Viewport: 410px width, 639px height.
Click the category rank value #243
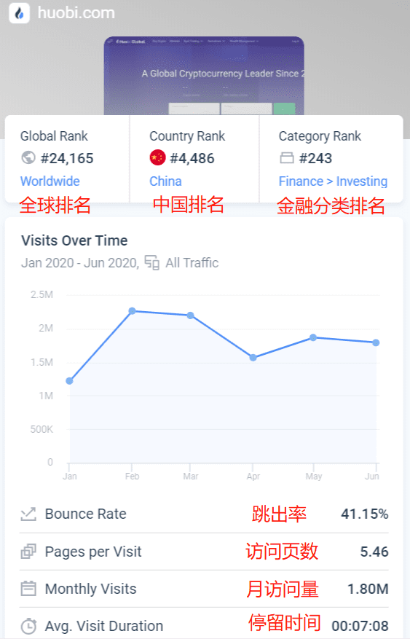(315, 158)
